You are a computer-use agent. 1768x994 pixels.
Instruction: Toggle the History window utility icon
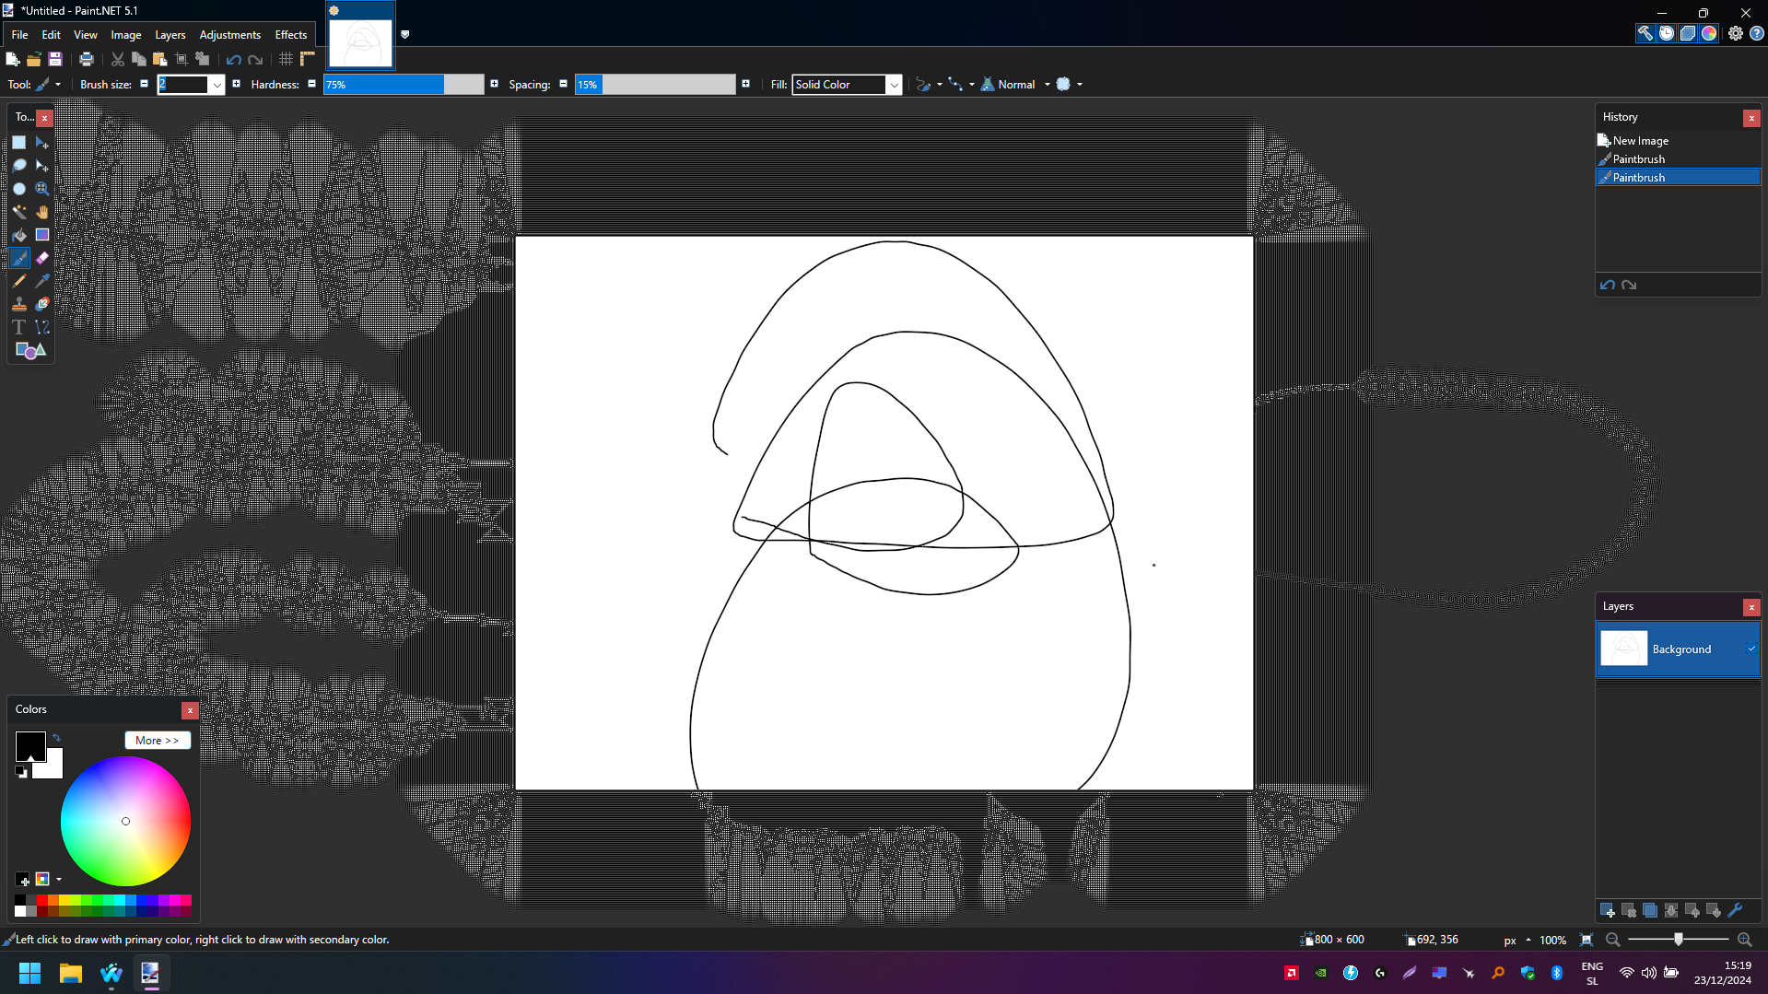tap(1667, 33)
